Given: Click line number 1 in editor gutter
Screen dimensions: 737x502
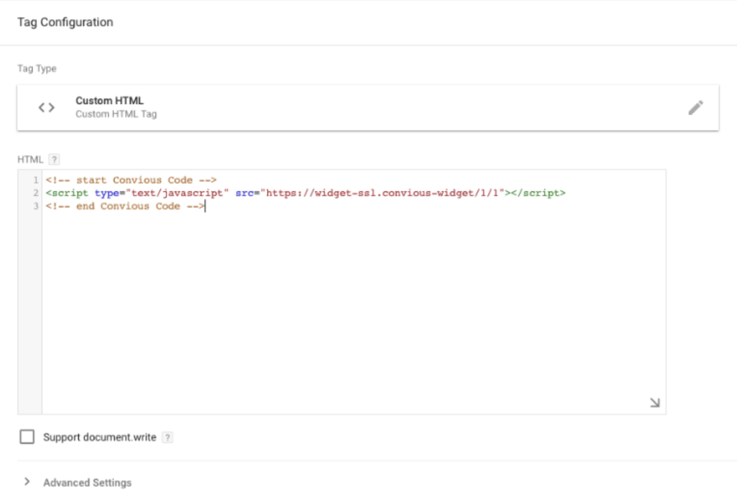Looking at the screenshot, I should pyautogui.click(x=36, y=180).
